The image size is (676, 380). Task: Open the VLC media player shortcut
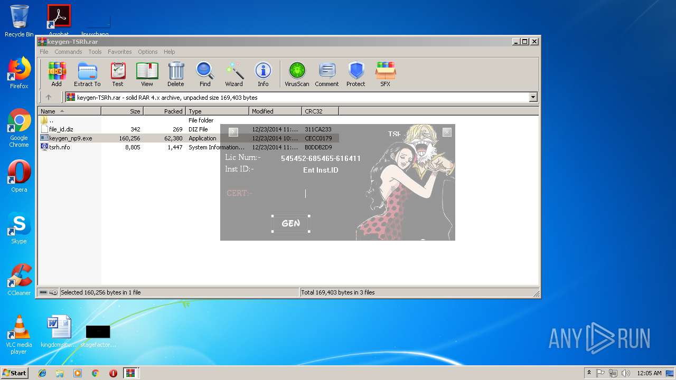[x=19, y=335]
